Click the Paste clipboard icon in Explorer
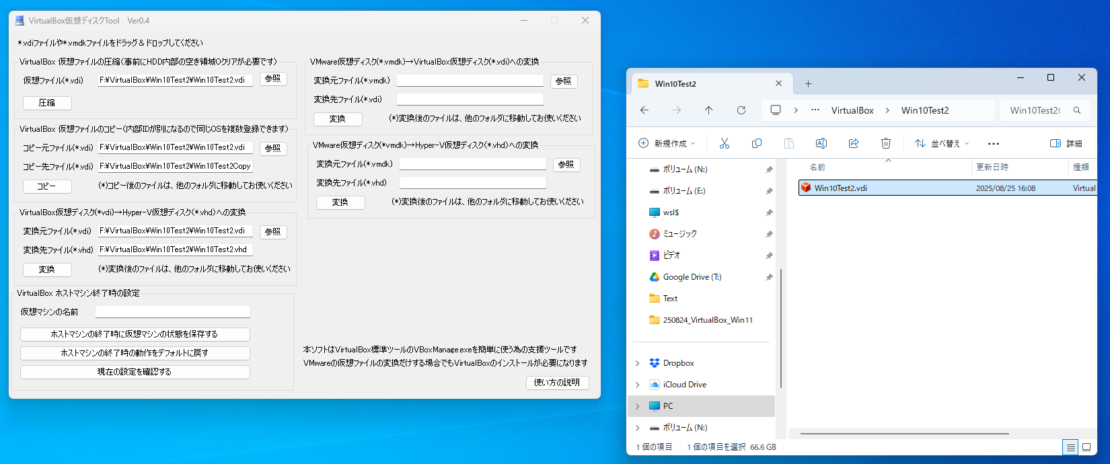Image resolution: width=1110 pixels, height=464 pixels. tap(788, 143)
